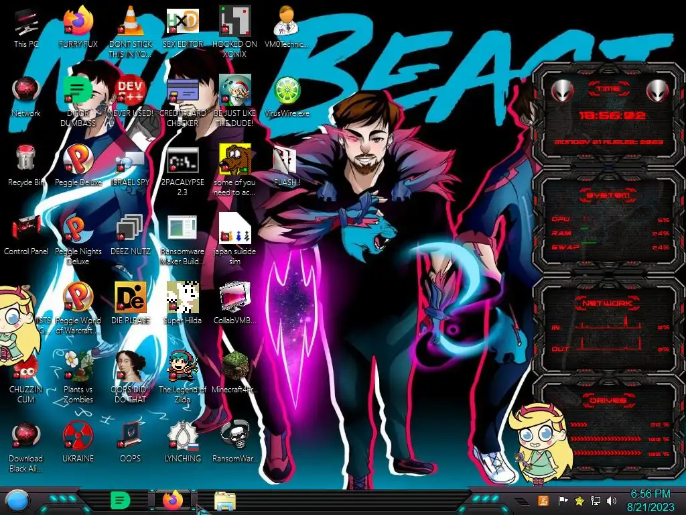Click the RAM usage row in widget
686x515 pixels.
610,233
